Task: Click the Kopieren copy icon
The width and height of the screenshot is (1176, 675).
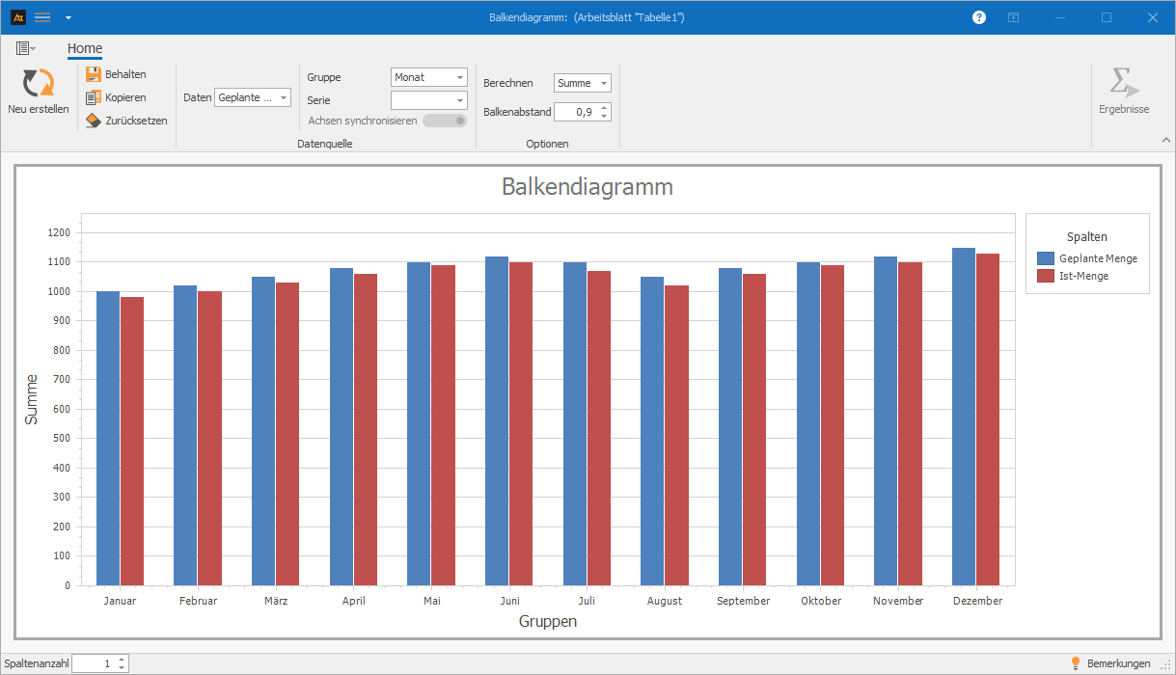Action: tap(94, 97)
